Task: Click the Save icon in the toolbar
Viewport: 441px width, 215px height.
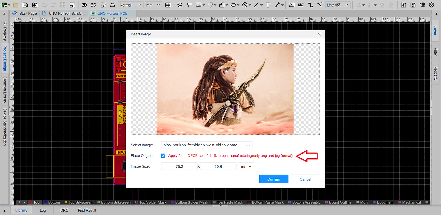Action: (25, 5)
